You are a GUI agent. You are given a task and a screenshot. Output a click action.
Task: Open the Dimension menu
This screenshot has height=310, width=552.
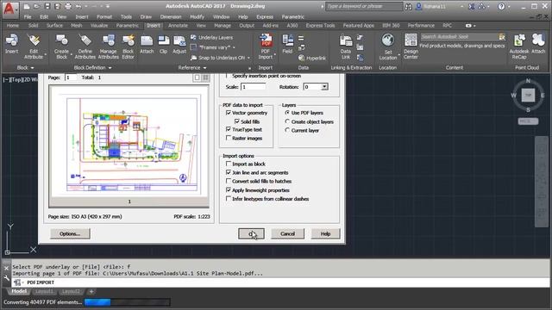pyautogui.click(x=171, y=16)
